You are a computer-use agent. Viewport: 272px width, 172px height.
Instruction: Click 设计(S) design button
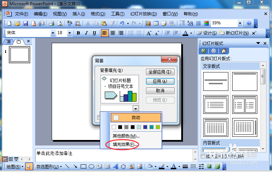207,33
